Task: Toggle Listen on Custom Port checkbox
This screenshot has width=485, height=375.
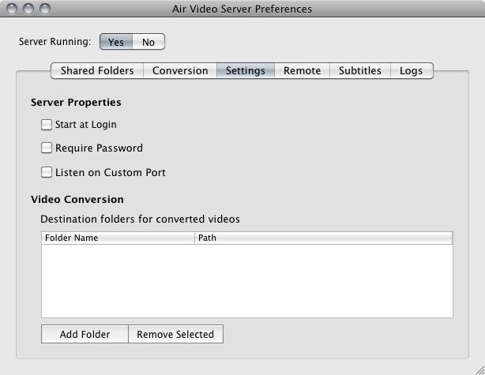Action: 47,172
